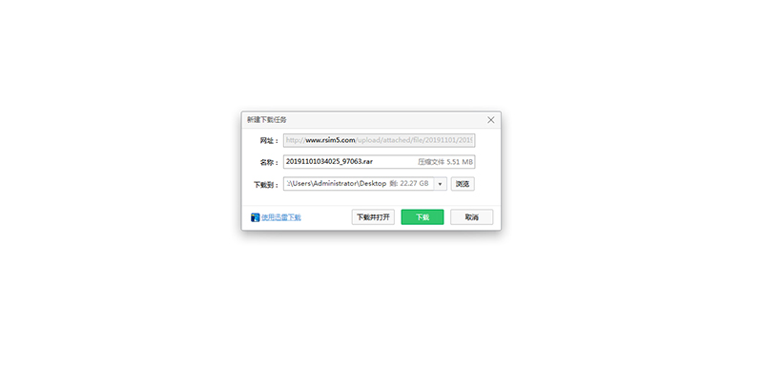Click 浏览 to browse for folder

click(x=463, y=184)
